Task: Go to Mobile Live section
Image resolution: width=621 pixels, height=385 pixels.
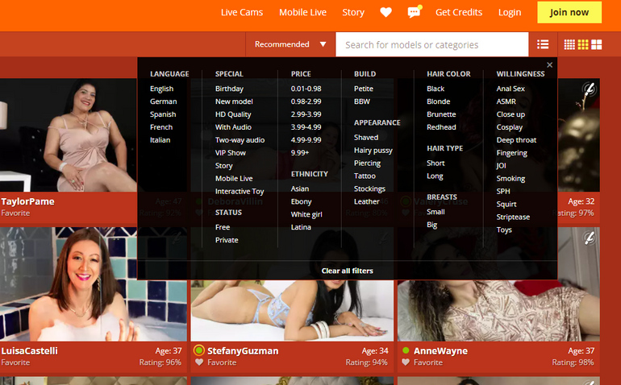Action: click(303, 12)
